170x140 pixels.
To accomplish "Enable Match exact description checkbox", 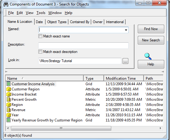I will coord(40,52).
